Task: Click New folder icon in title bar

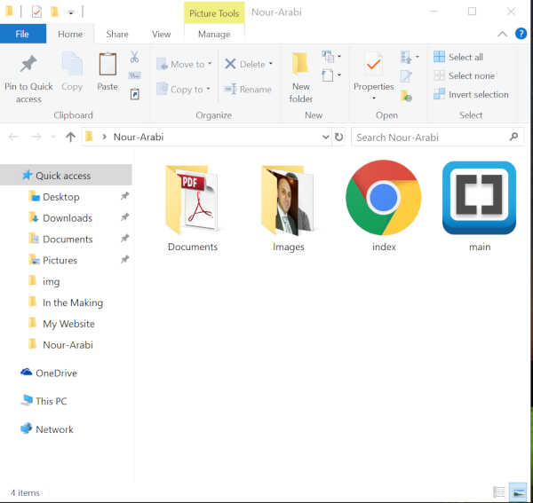Action: pyautogui.click(x=54, y=12)
